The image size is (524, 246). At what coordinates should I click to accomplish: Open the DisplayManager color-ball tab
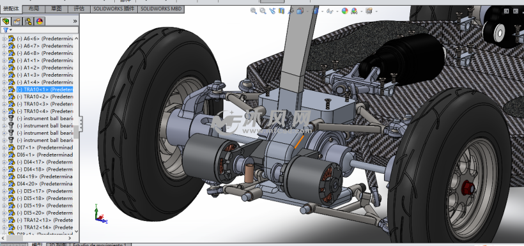pos(40,21)
